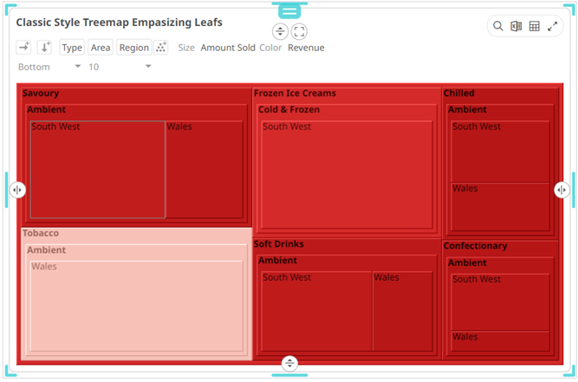Open the data table view icon
The image size is (578, 382).
click(x=534, y=26)
